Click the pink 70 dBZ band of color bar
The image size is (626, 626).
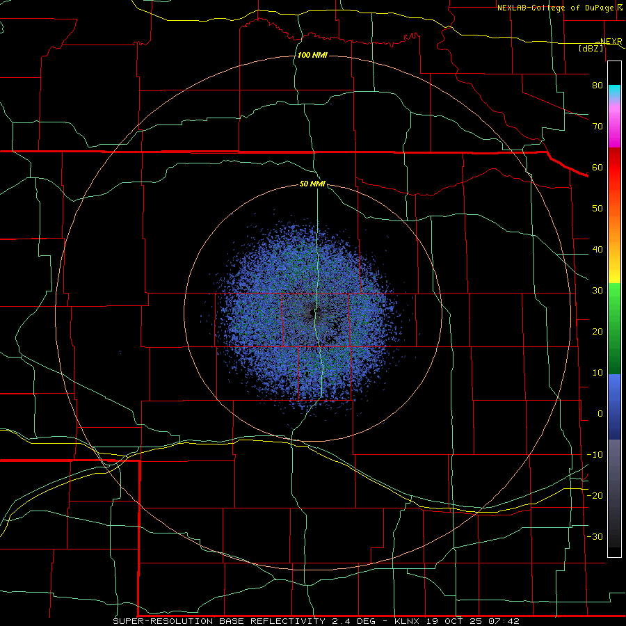coord(614,127)
